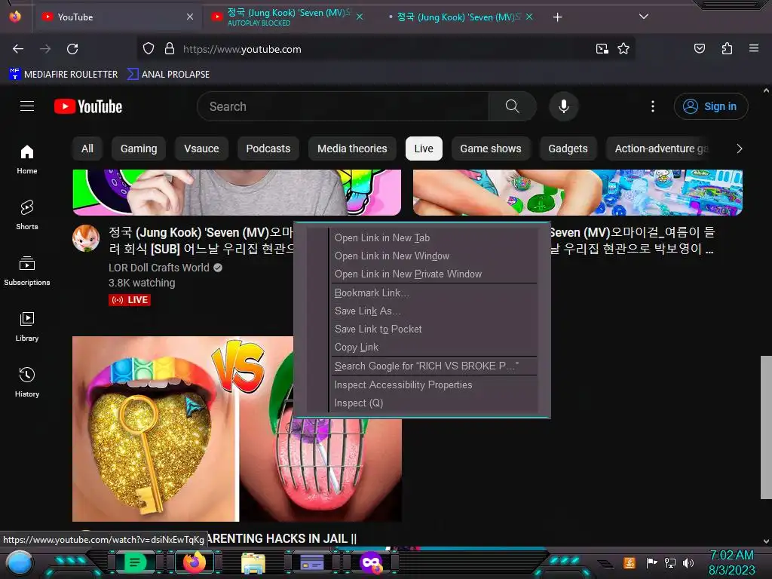Show more category chips with right arrow
Viewport: 772px width, 579px height.
(x=739, y=149)
